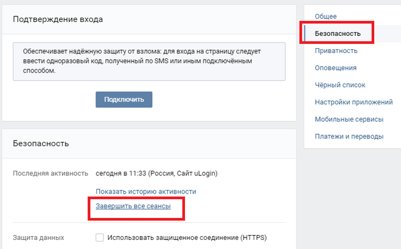Screen dimensions: 401x249
Task: Navigate to Платежи и переводы
Action: coord(349,136)
